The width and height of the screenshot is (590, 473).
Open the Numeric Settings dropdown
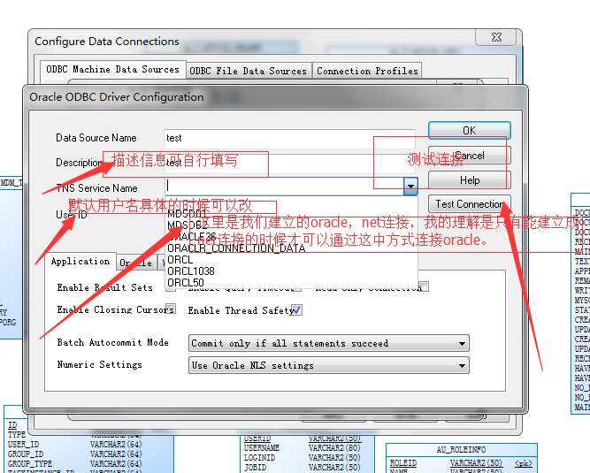coord(328,365)
